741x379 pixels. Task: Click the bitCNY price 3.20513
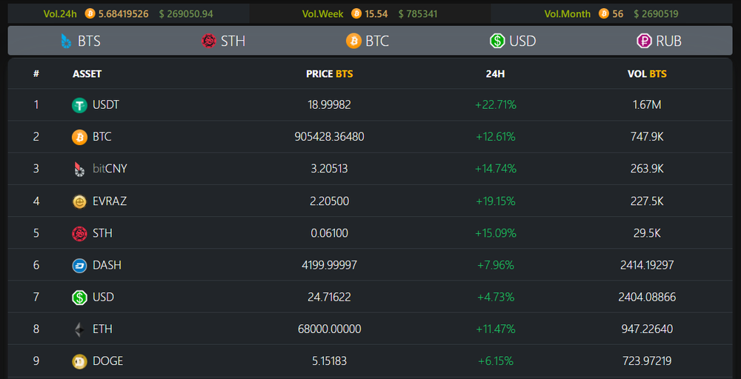point(330,169)
